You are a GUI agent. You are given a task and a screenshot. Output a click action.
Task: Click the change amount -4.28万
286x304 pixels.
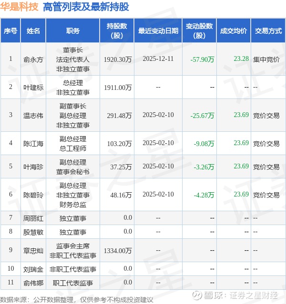pos(204,195)
